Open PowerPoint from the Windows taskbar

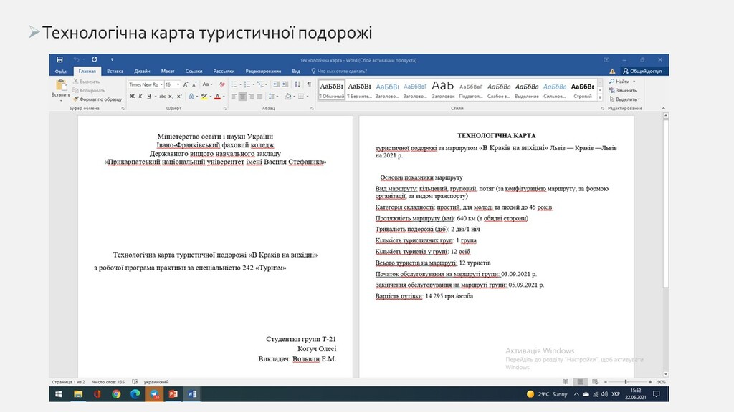pyautogui.click(x=173, y=394)
